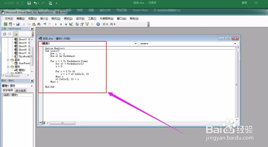Select Sheet4 in the project tree
The height and width of the screenshot is (147, 268).
click(x=22, y=43)
